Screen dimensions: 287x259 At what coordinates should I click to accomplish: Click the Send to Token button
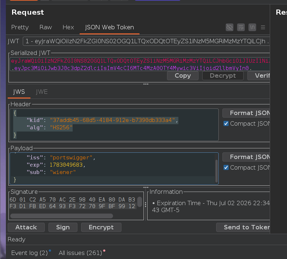(x=243, y=227)
